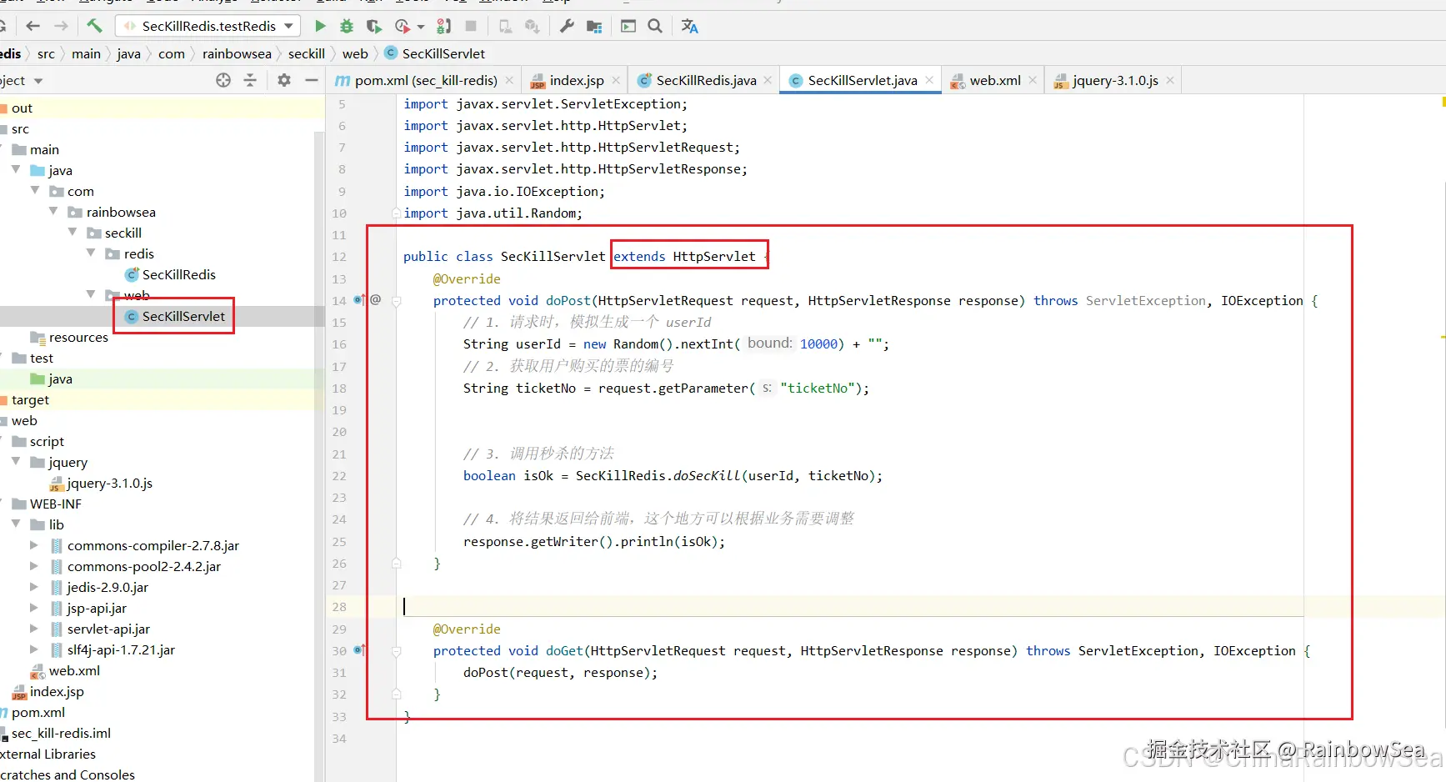Switch to the web.xml tab
Image resolution: width=1446 pixels, height=782 pixels.
point(994,81)
